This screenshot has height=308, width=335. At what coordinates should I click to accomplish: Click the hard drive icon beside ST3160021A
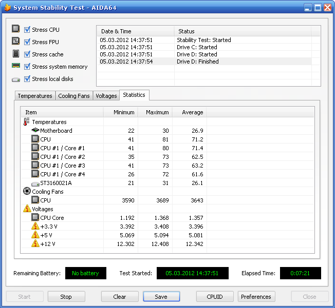pos(35,183)
